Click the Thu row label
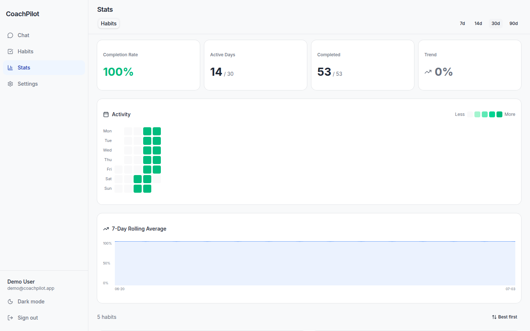Image resolution: width=530 pixels, height=331 pixels. (x=108, y=160)
